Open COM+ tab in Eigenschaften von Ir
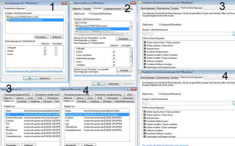The image size is (235, 146). tap(129, 95)
